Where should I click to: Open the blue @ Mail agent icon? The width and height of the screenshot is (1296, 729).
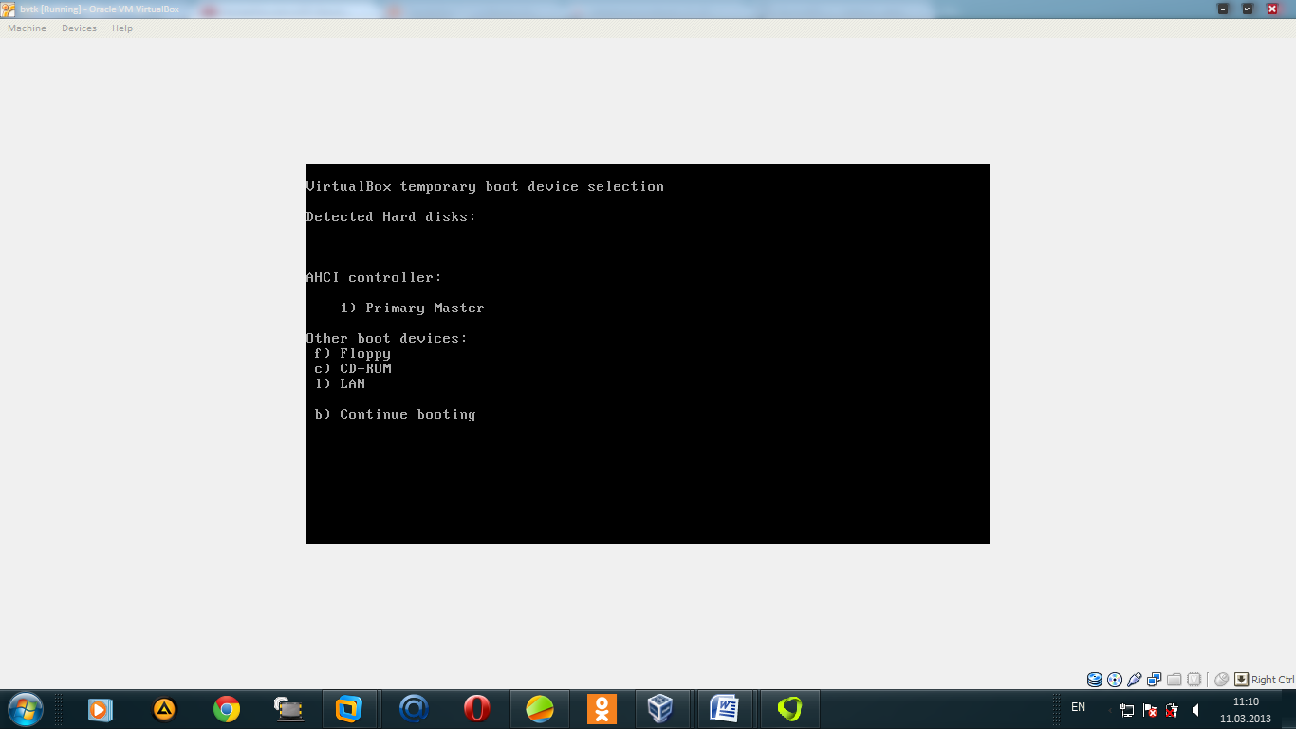coord(414,709)
